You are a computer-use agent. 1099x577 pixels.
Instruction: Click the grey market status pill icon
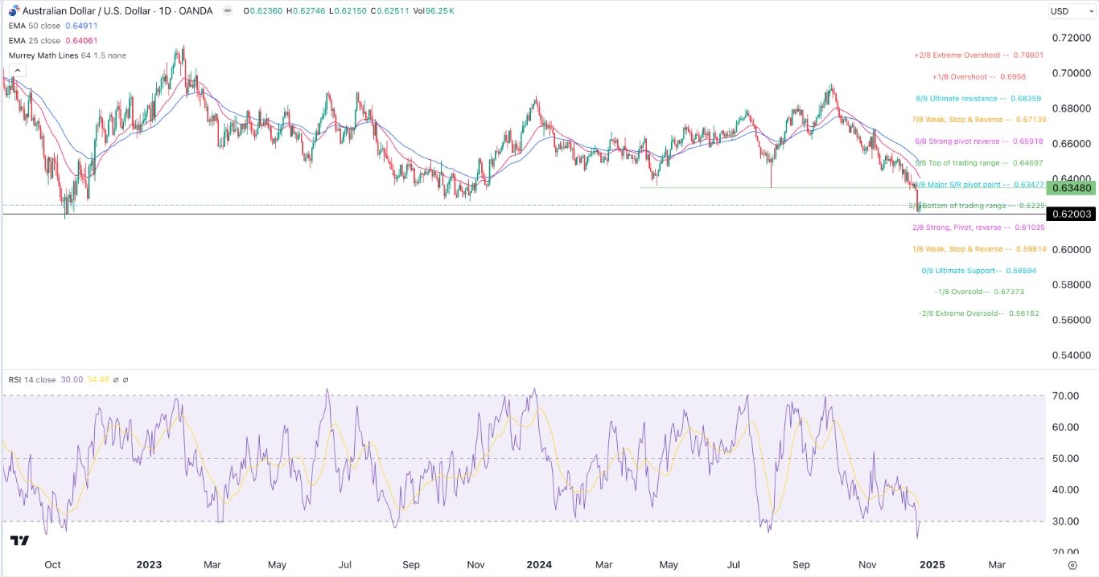click(228, 10)
